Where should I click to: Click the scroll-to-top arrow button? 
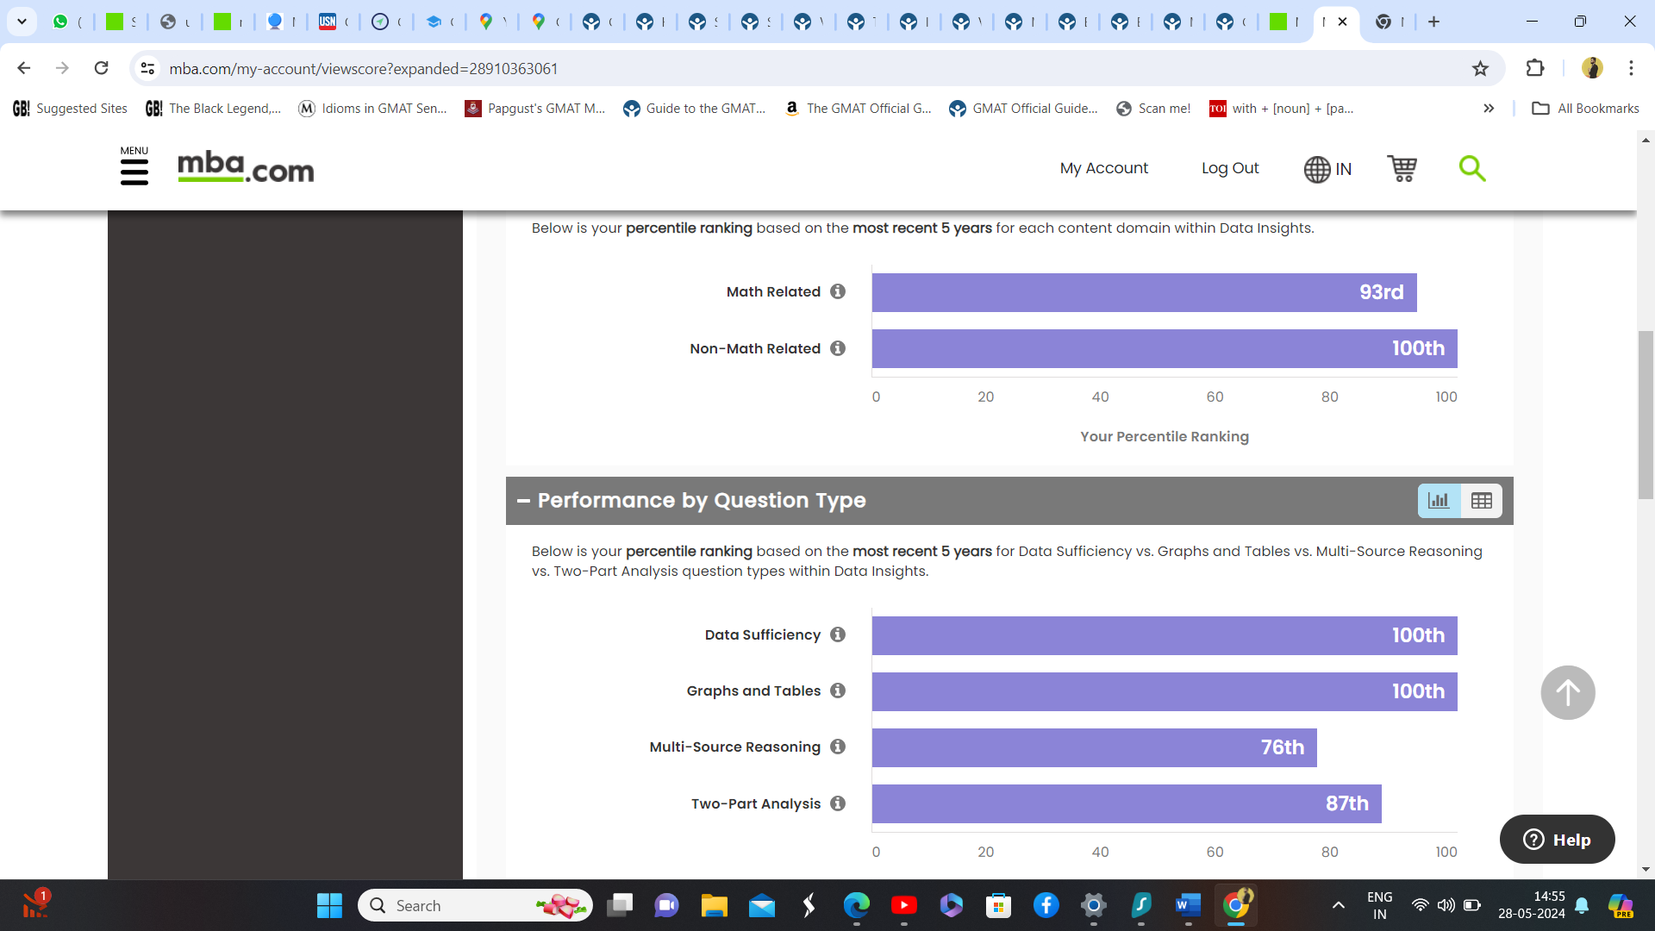(x=1567, y=692)
